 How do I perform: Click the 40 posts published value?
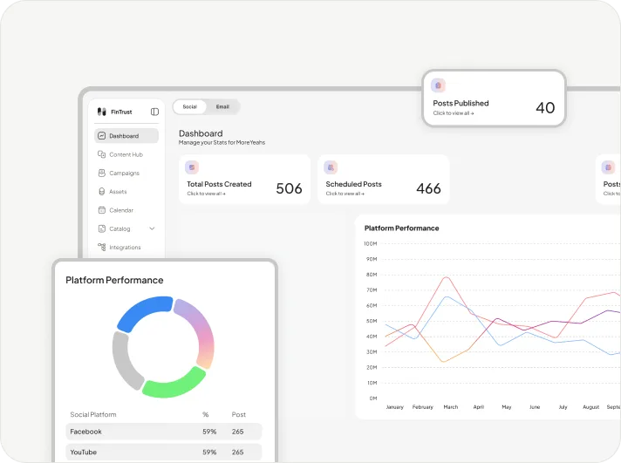(545, 108)
